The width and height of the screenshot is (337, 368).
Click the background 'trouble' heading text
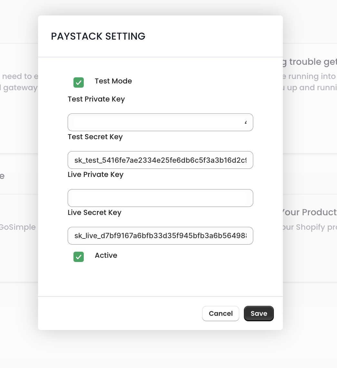313,62
